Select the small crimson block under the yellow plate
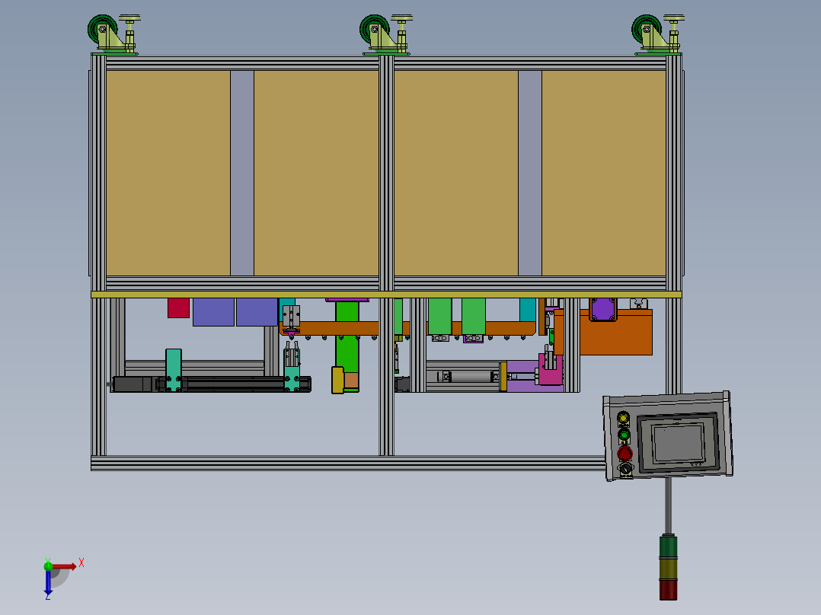821x615 pixels. (x=178, y=307)
